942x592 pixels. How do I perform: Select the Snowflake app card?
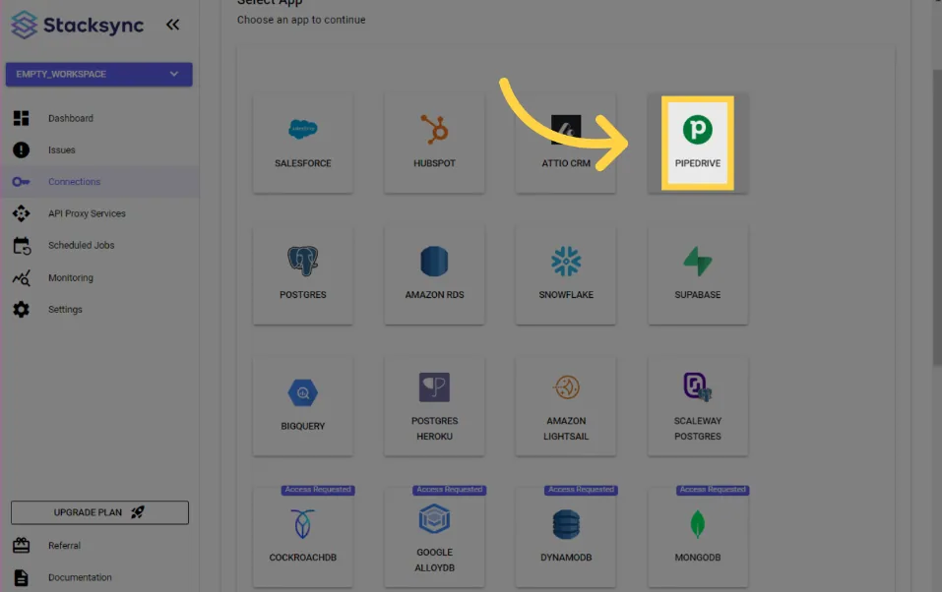[566, 275]
